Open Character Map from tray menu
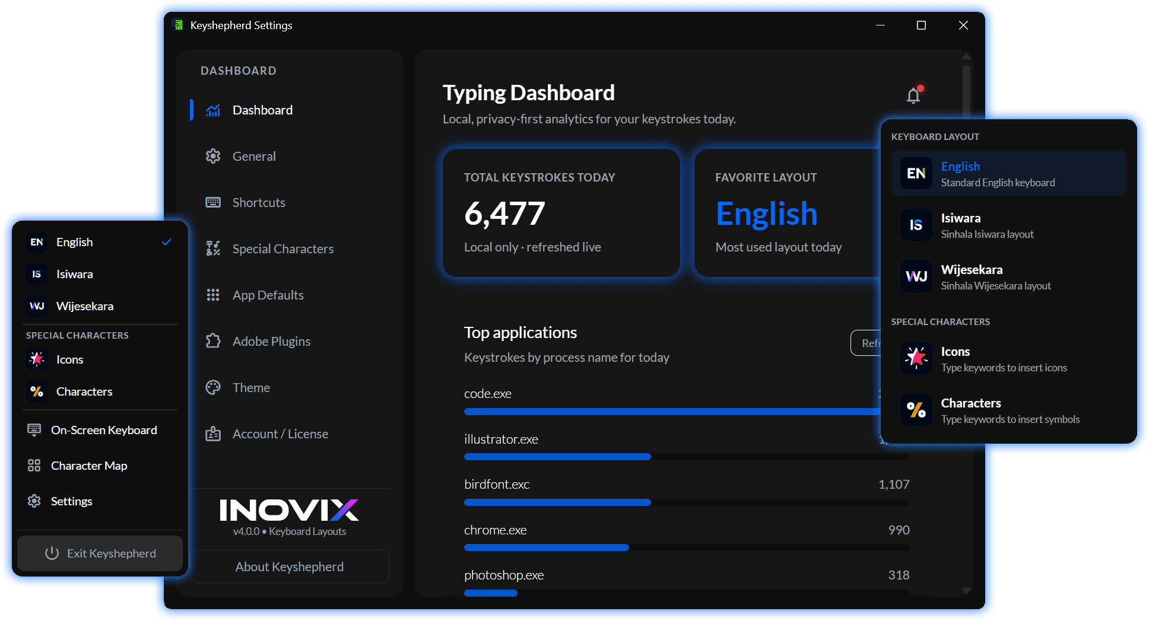Viewport: 1149px width, 621px height. point(100,466)
